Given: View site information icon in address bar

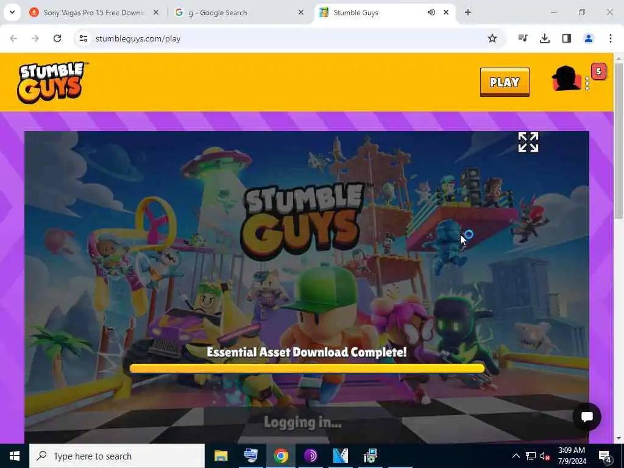Looking at the screenshot, I should pyautogui.click(x=83, y=38).
